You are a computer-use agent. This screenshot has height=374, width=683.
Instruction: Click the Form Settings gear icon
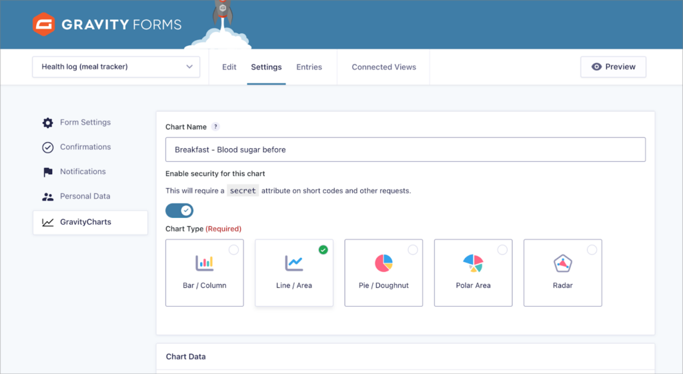[x=47, y=123]
